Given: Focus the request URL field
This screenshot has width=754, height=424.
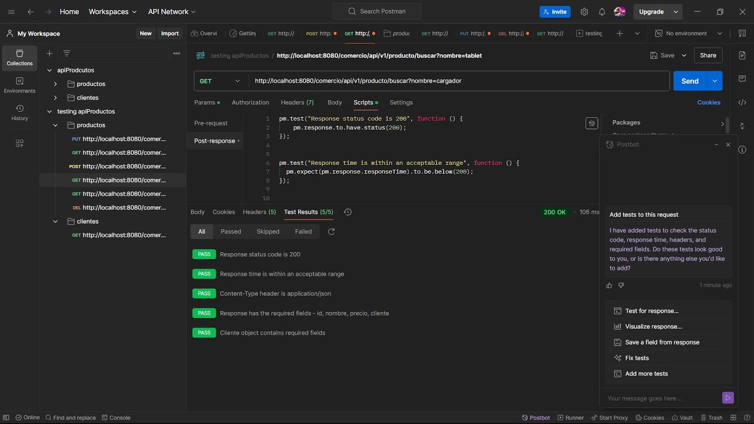Looking at the screenshot, I should click(x=459, y=81).
